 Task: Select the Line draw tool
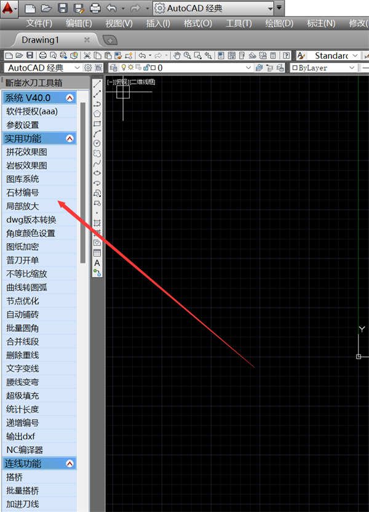[x=97, y=84]
